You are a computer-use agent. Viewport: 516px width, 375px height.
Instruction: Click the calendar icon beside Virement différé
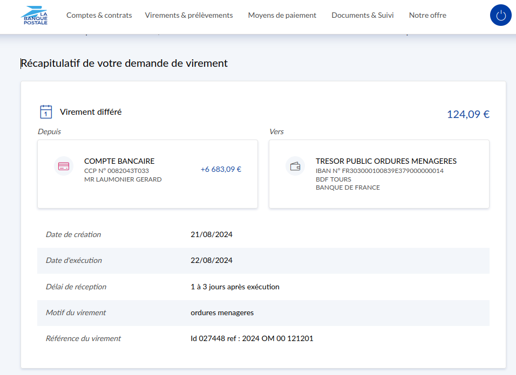tap(46, 112)
